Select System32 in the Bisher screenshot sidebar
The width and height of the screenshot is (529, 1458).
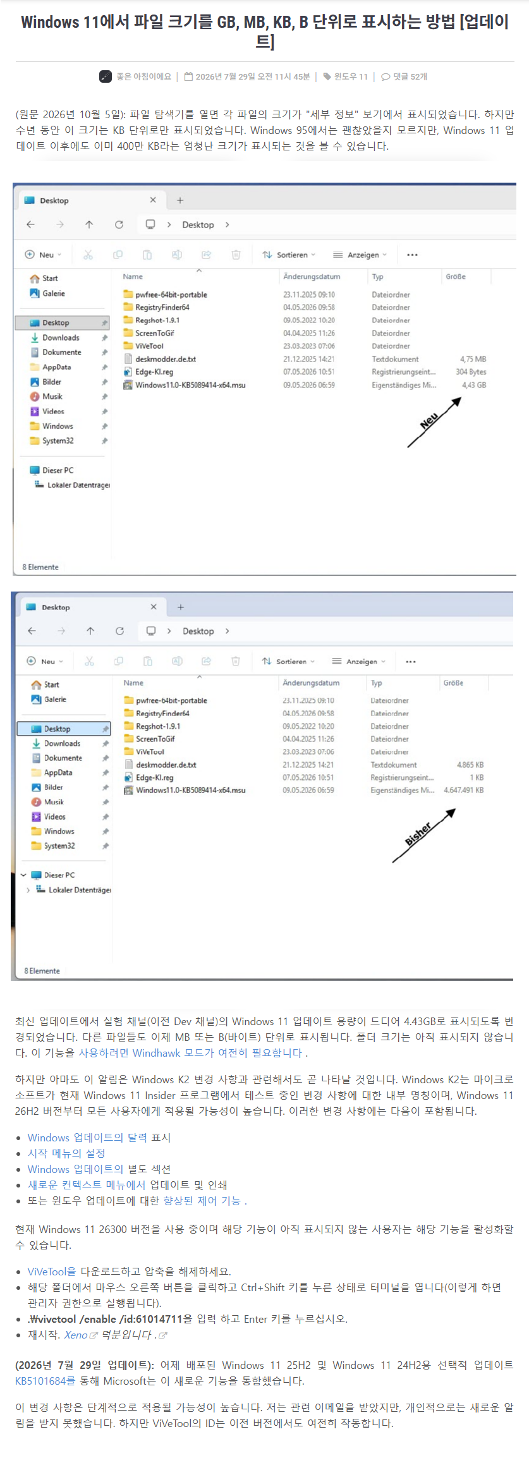coord(59,846)
